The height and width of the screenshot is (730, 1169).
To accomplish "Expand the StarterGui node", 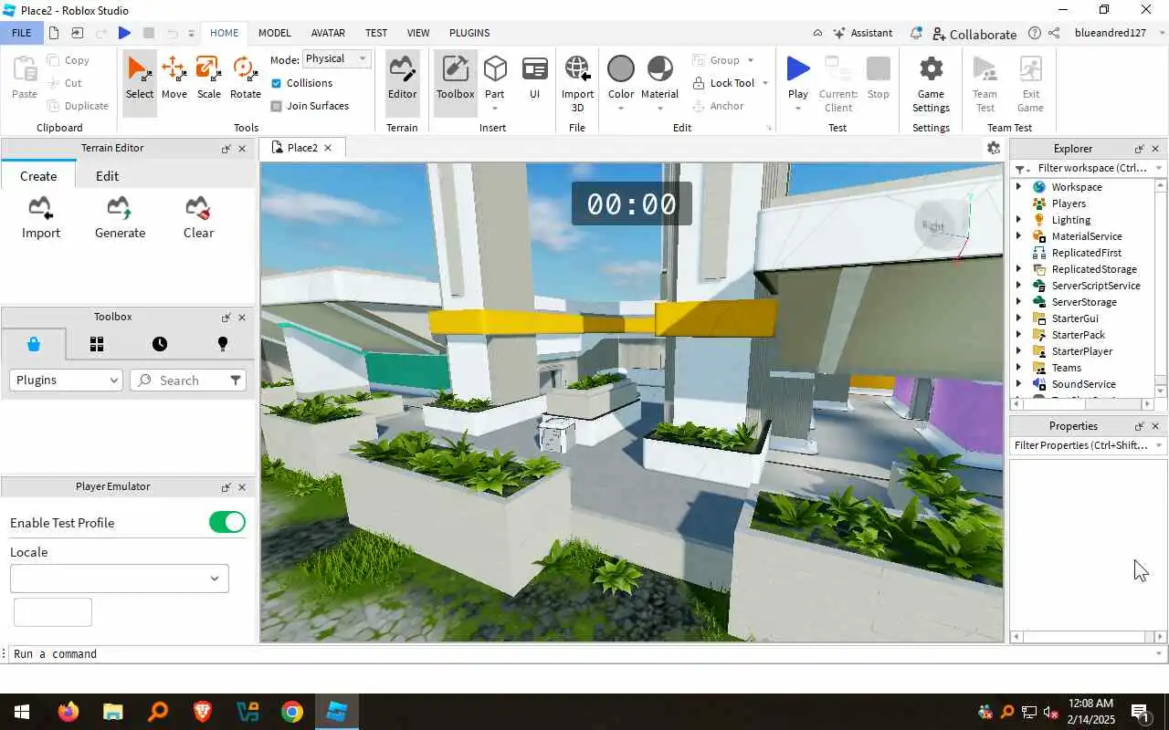I will click(1018, 318).
